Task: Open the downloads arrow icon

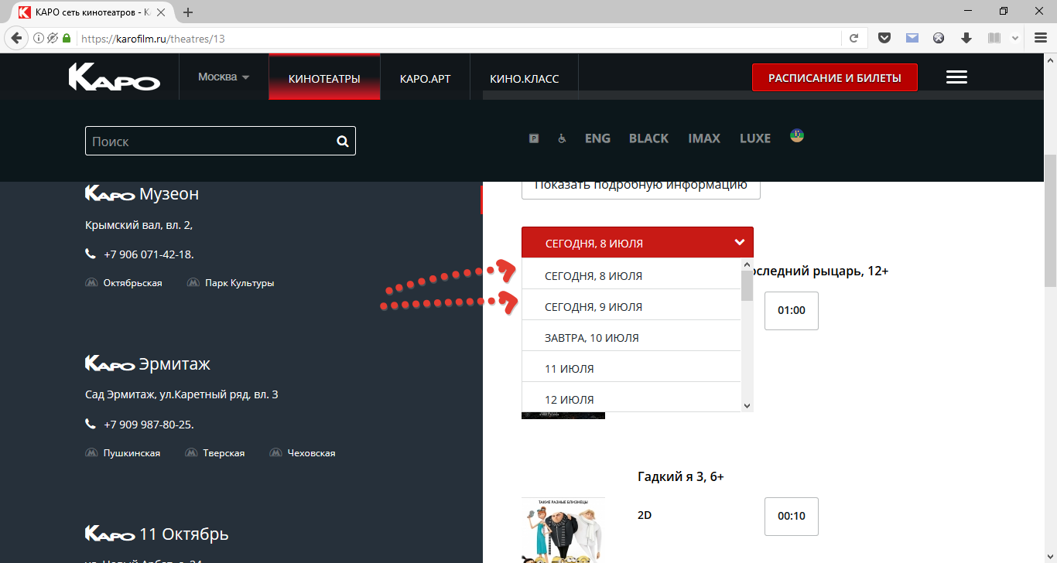Action: (x=966, y=38)
